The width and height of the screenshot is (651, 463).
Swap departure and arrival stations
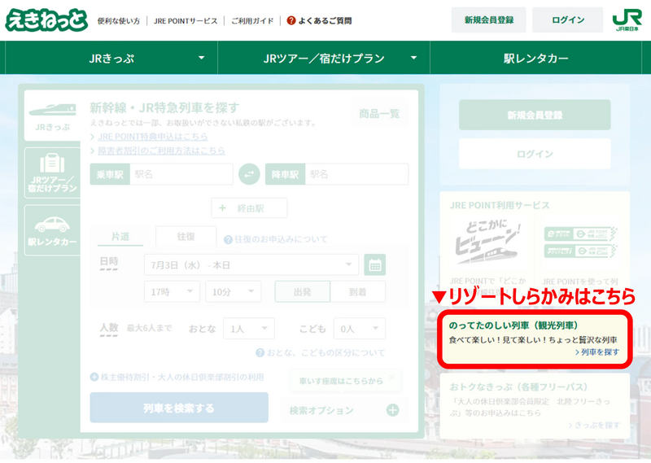coord(248,174)
